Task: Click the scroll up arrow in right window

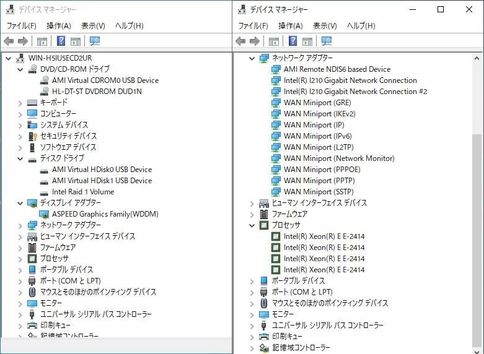Action: pyautogui.click(x=477, y=58)
